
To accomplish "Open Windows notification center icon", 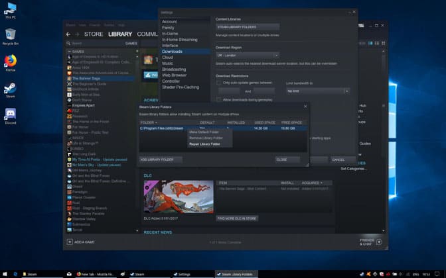I will (437, 274).
